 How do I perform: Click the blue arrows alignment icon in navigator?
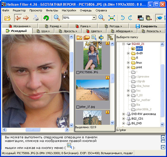(x=101, y=37)
